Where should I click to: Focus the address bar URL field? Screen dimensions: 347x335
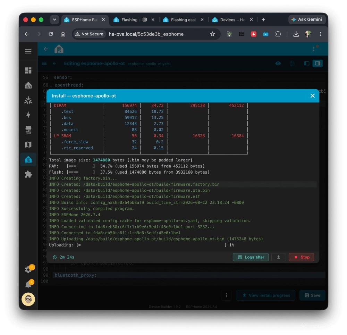click(x=146, y=34)
